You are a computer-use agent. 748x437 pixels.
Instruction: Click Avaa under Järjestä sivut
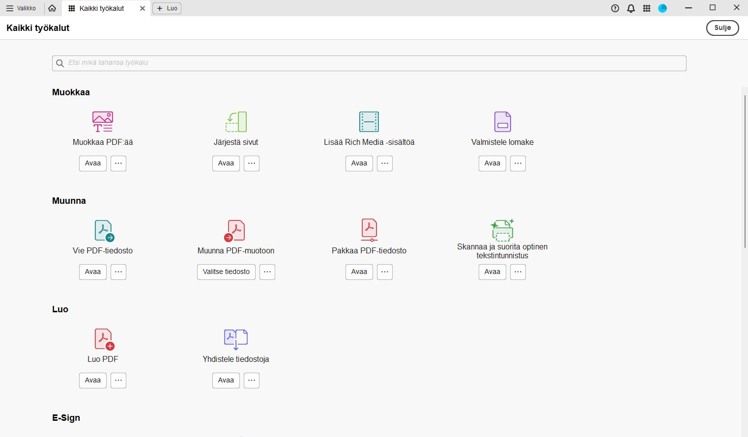tap(226, 164)
